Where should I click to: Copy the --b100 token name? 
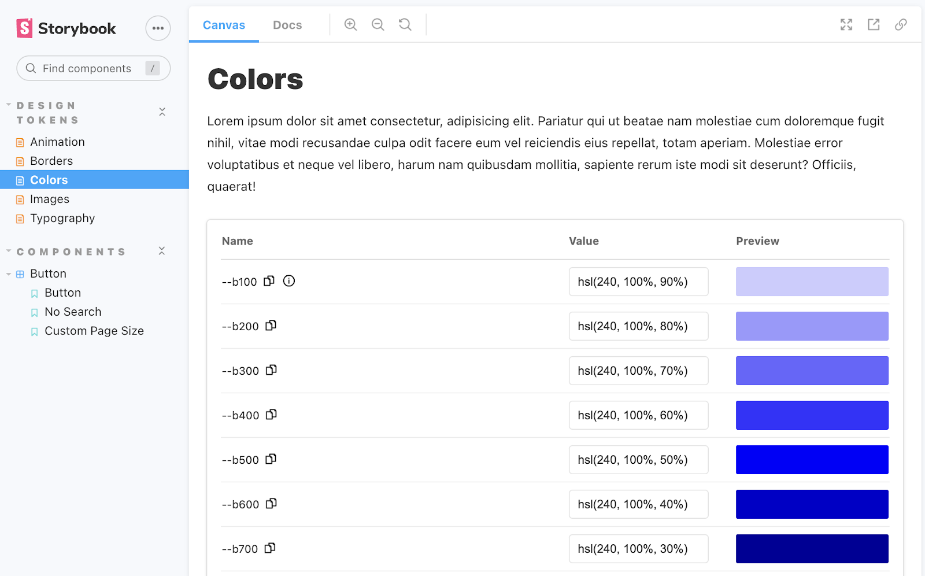pyautogui.click(x=269, y=281)
